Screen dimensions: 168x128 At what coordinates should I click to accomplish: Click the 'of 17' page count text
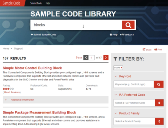coord(99,58)
